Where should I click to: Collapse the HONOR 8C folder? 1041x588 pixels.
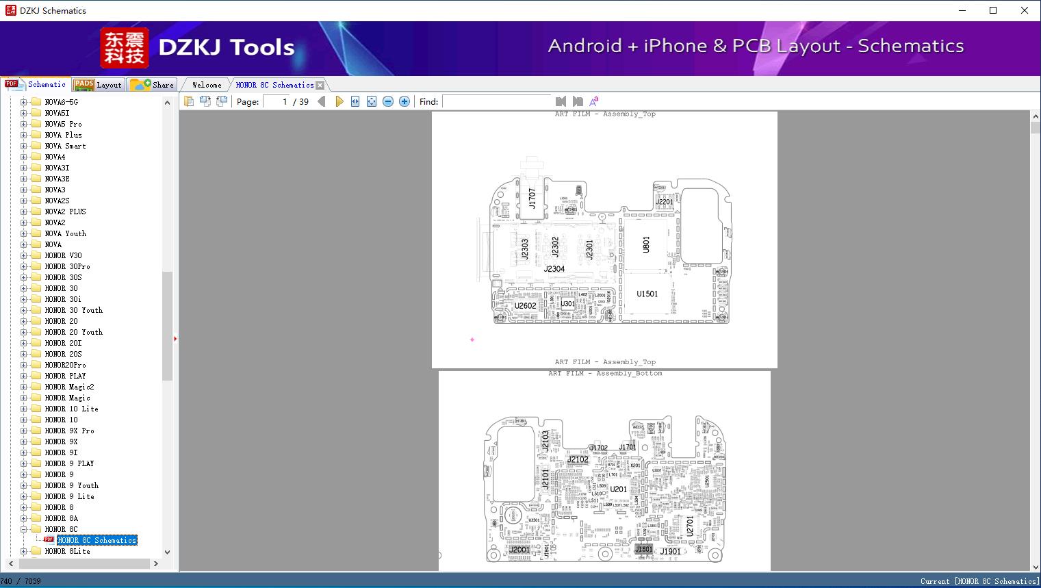pyautogui.click(x=24, y=529)
